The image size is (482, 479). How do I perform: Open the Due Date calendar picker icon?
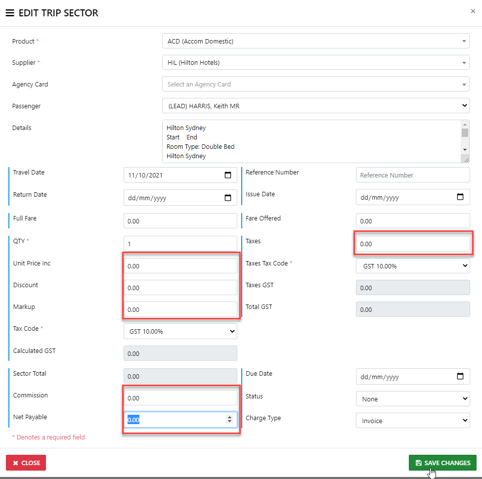click(x=460, y=376)
